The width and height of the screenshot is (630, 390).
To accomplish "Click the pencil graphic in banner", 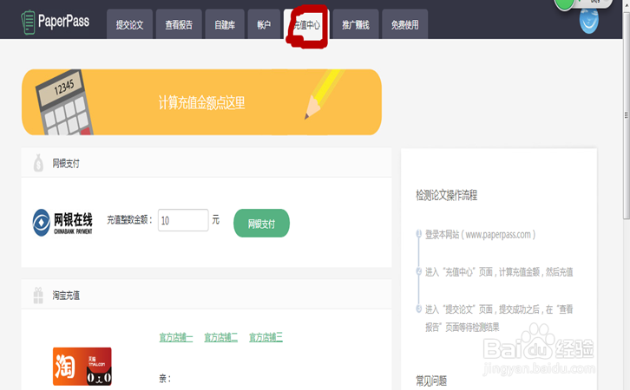I will tap(324, 94).
